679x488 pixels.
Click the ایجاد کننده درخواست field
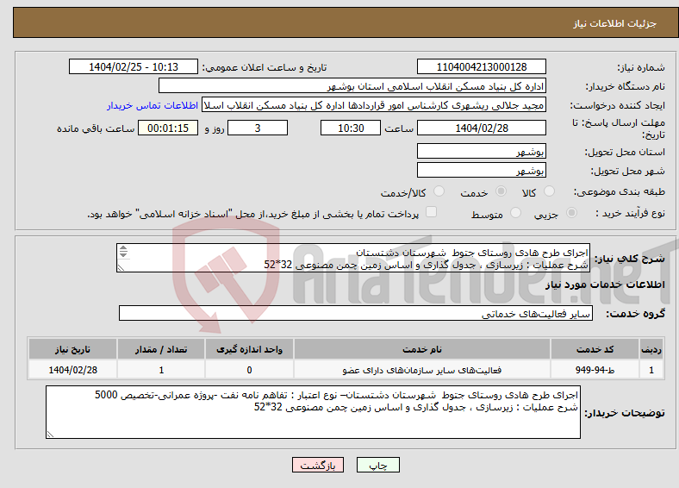coord(374,105)
